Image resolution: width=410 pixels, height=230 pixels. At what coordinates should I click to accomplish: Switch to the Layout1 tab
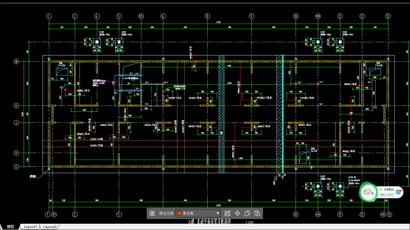pyautogui.click(x=31, y=227)
